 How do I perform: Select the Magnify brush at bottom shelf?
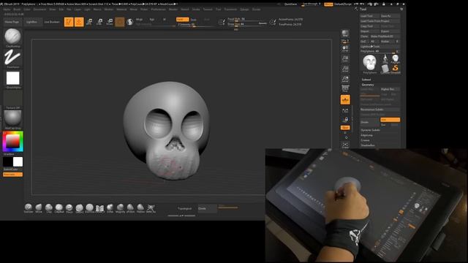pos(120,207)
